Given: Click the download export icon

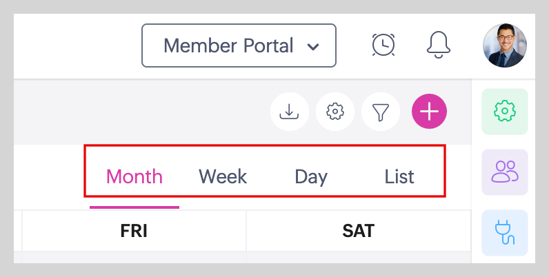Looking at the screenshot, I should [290, 111].
